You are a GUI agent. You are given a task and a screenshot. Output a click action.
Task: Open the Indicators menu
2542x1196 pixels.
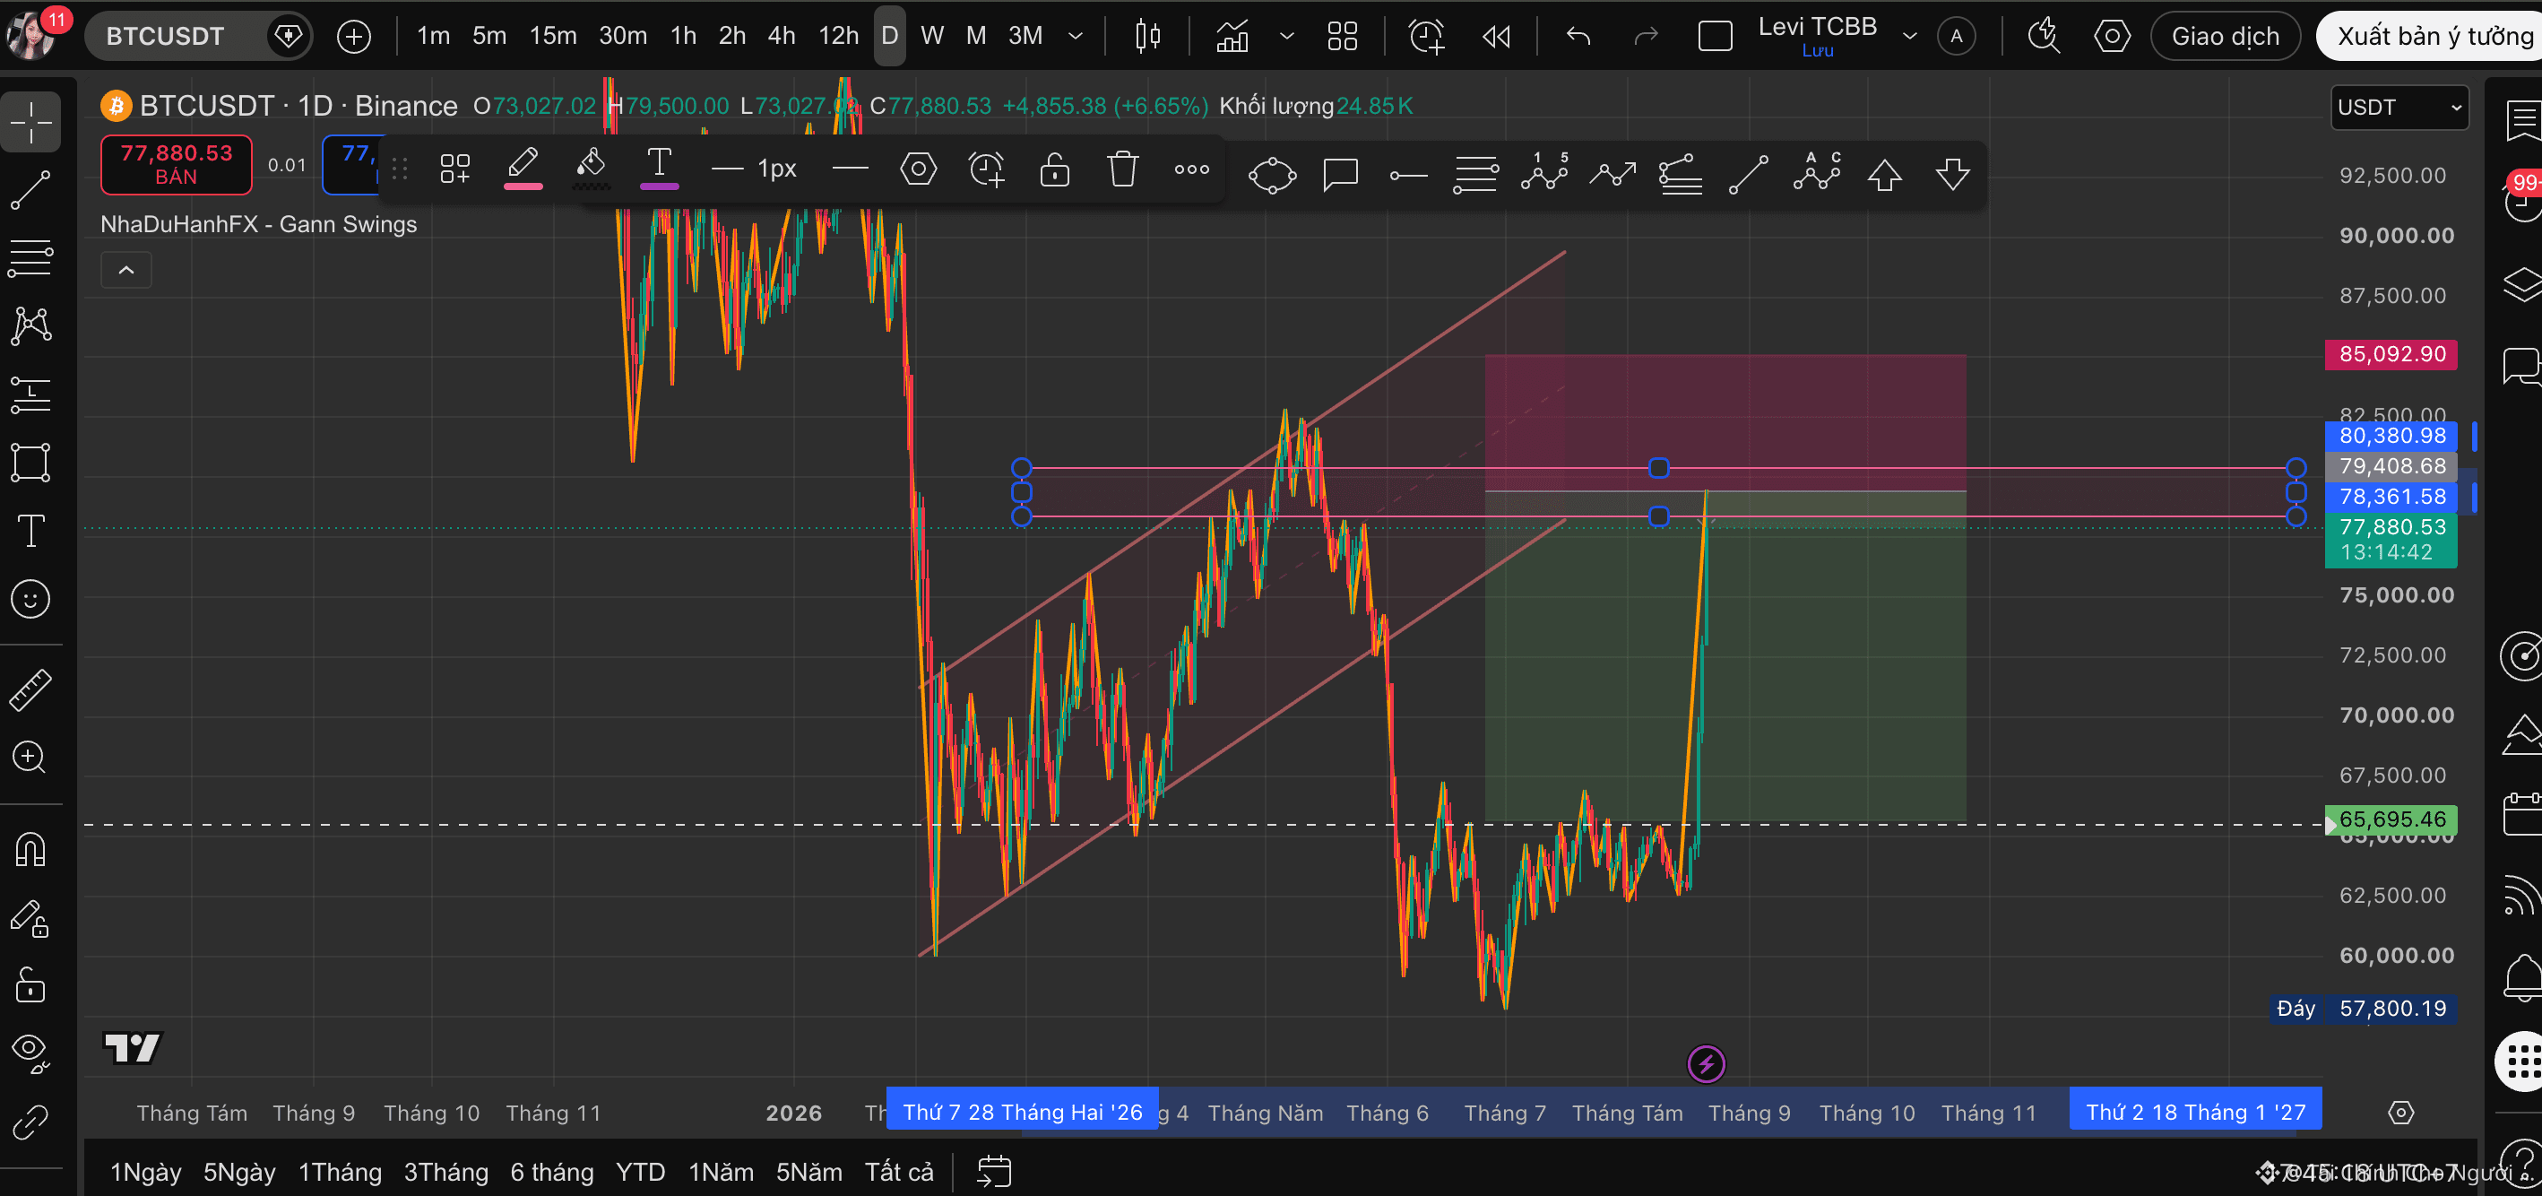[x=1232, y=37]
